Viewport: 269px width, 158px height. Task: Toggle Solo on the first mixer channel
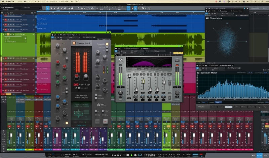coord(13,126)
